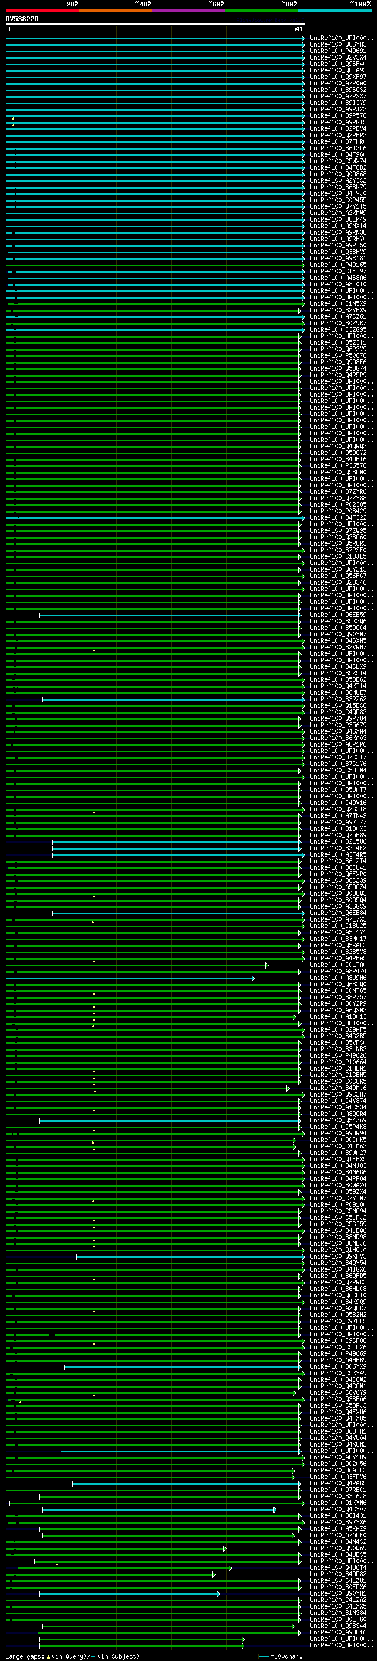
Task: Select the UniRef100_B9SGS2 row label
Action: (338, 90)
